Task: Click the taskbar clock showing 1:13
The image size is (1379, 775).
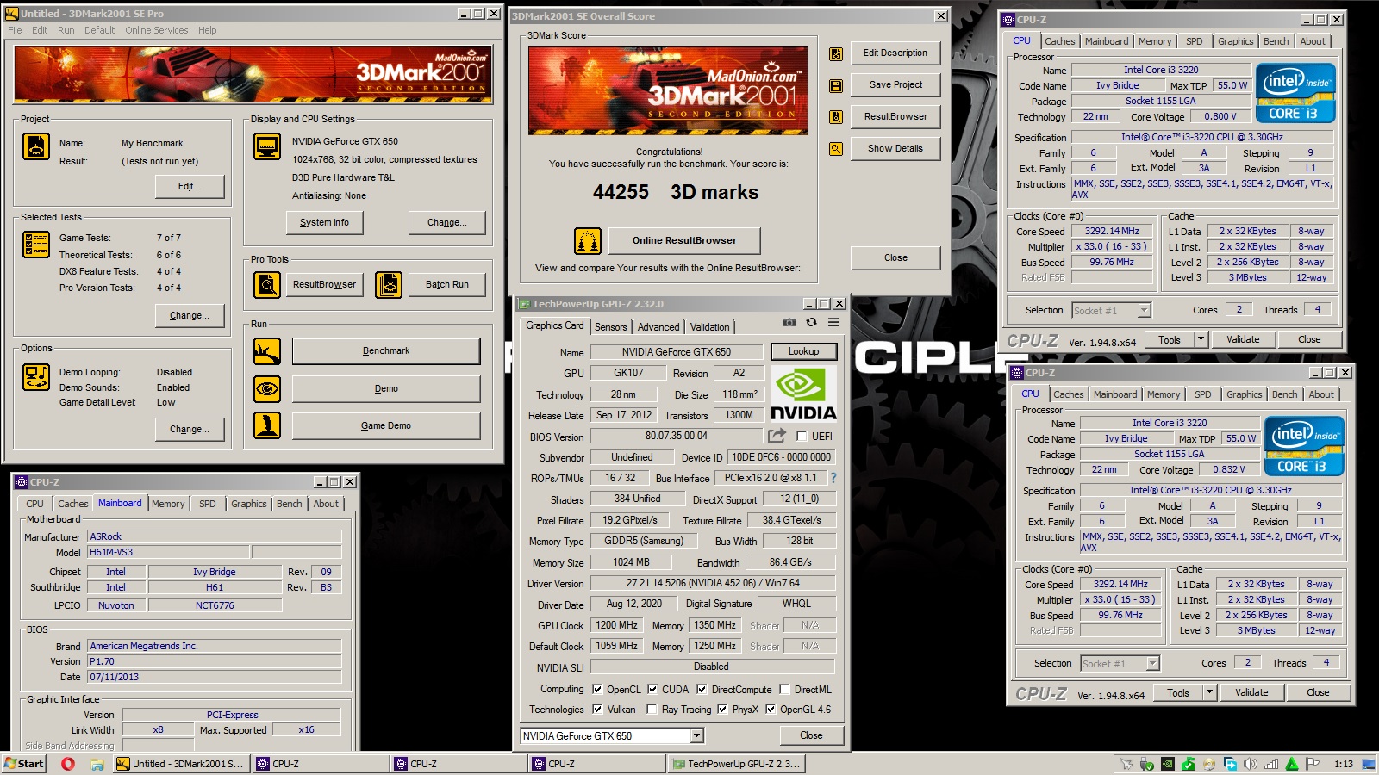Action: click(1343, 764)
